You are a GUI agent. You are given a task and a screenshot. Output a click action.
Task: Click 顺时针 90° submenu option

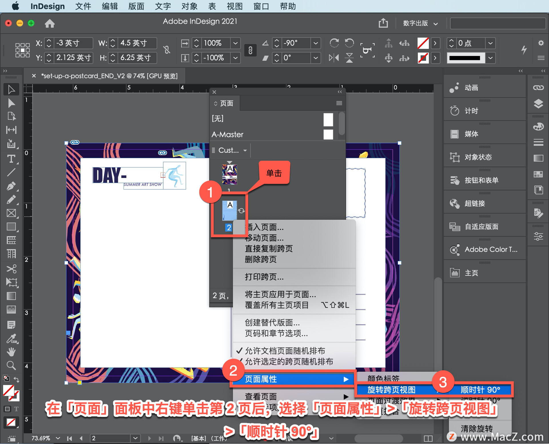point(480,390)
